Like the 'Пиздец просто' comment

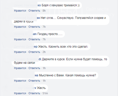point(20,39)
